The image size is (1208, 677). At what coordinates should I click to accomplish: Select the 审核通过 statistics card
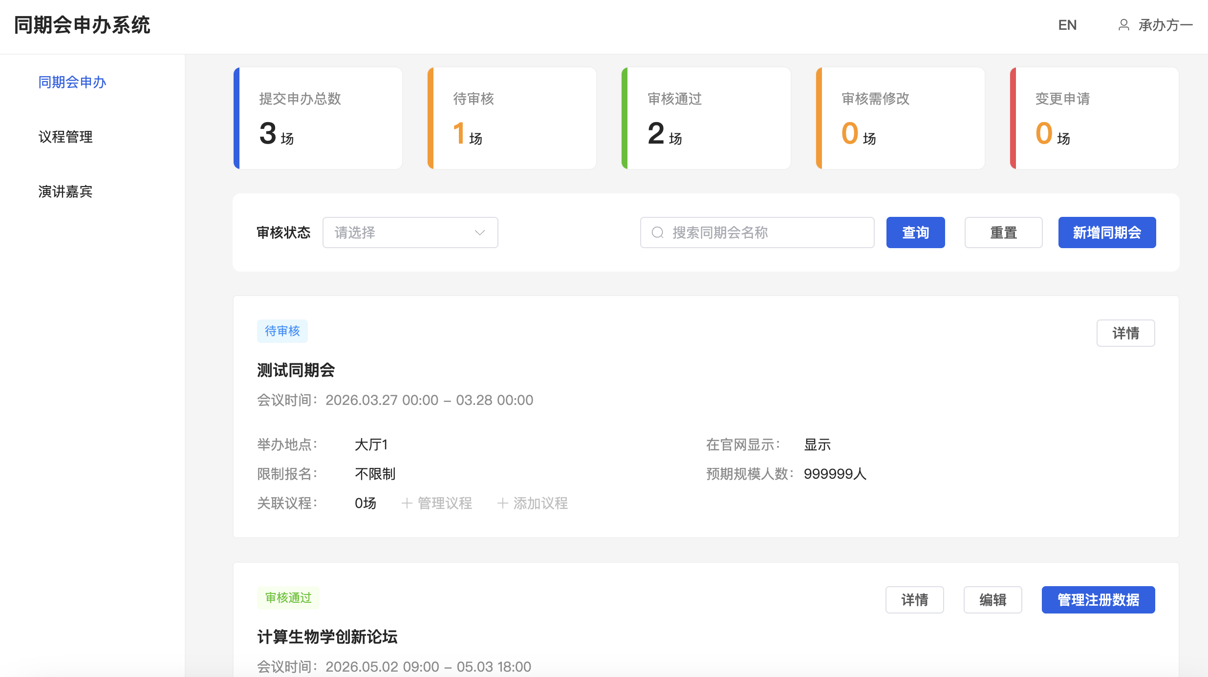click(x=706, y=118)
